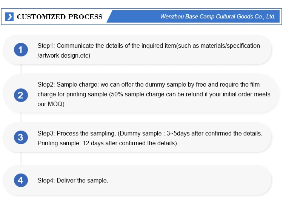Select the number 4 step badge

(21, 181)
